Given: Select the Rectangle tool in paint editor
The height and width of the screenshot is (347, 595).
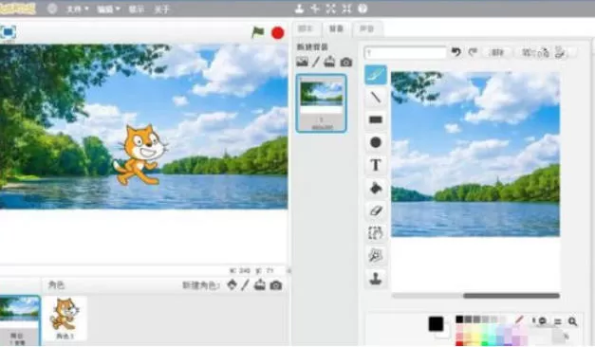Looking at the screenshot, I should (x=376, y=119).
